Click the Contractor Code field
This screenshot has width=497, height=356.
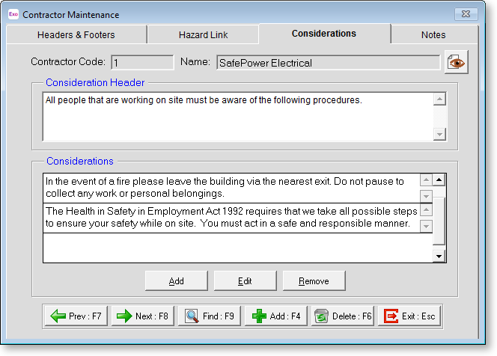pyautogui.click(x=142, y=62)
